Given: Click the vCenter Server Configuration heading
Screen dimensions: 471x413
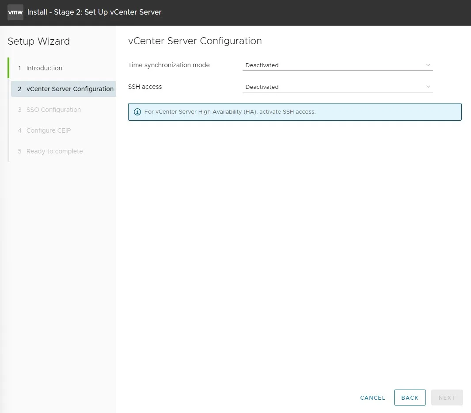Looking at the screenshot, I should tap(195, 41).
